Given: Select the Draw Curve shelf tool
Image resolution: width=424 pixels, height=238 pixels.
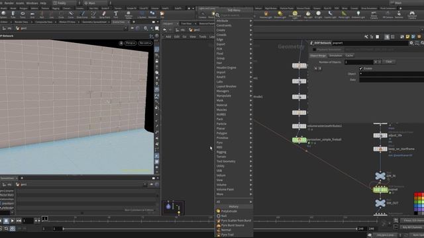Looking at the screenshot, I should [82, 15].
